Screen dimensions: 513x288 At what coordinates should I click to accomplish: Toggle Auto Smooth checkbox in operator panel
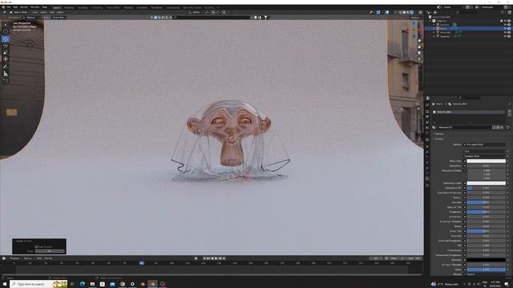(x=36, y=247)
